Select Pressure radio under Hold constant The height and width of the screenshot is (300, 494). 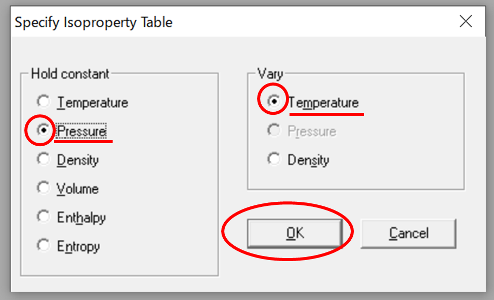(x=45, y=131)
